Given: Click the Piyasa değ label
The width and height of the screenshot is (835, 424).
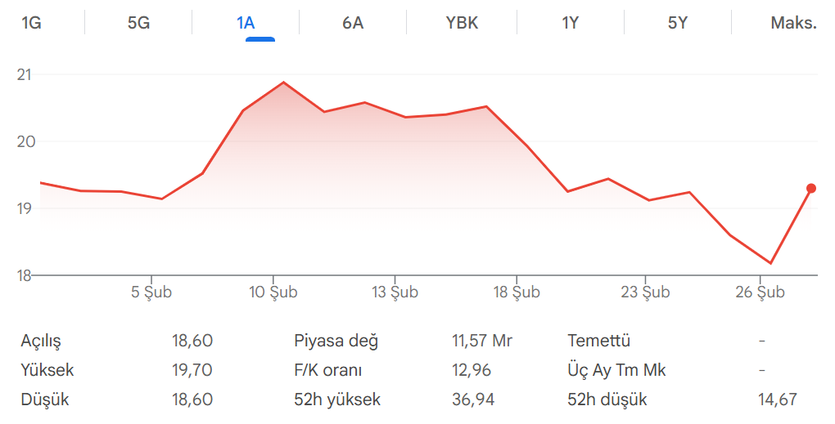Looking at the screenshot, I should pyautogui.click(x=336, y=341).
